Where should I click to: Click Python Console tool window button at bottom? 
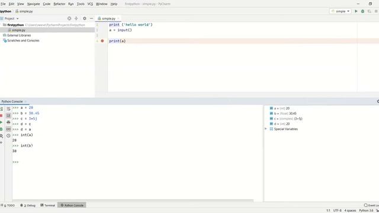pyautogui.click(x=72, y=205)
